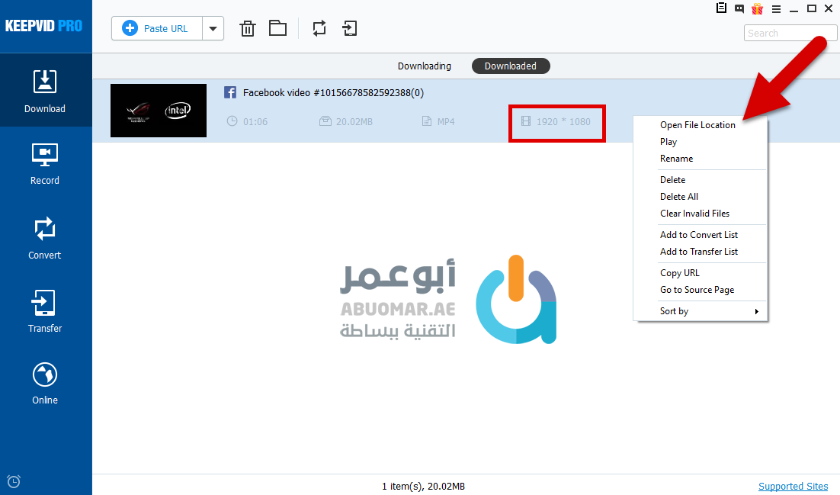Open the Transfer section in sidebar
The image size is (840, 495).
tap(45, 311)
